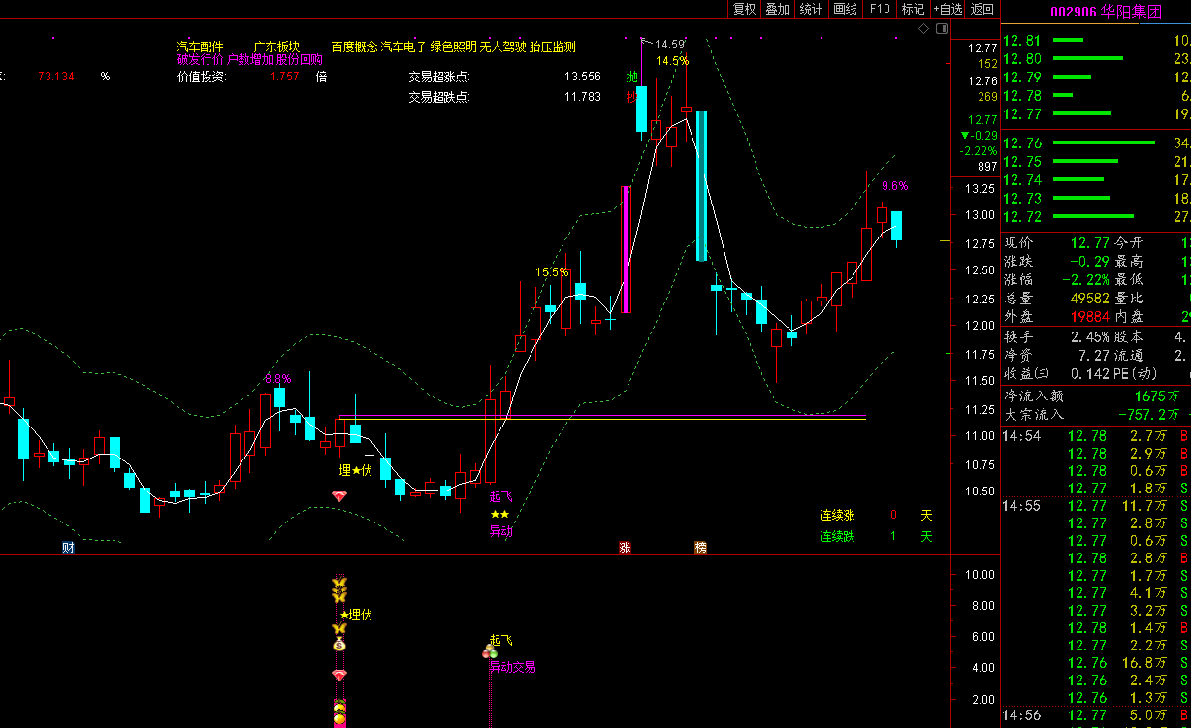Click the 财 marker icon on the timeline
The width and height of the screenshot is (1191, 728).
[x=68, y=548]
